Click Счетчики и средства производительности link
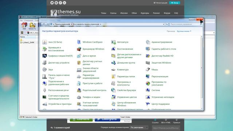This screenshot has height=131, width=233. pos(59,97)
